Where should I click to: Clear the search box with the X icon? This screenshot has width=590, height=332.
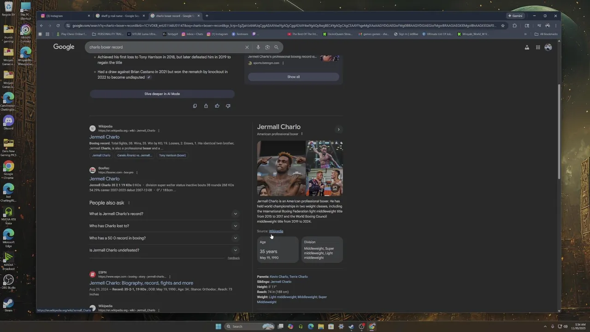click(x=247, y=47)
